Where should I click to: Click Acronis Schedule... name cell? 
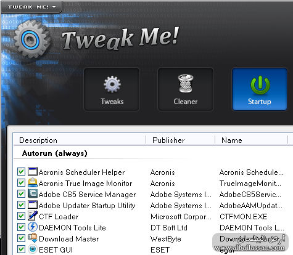(252, 172)
